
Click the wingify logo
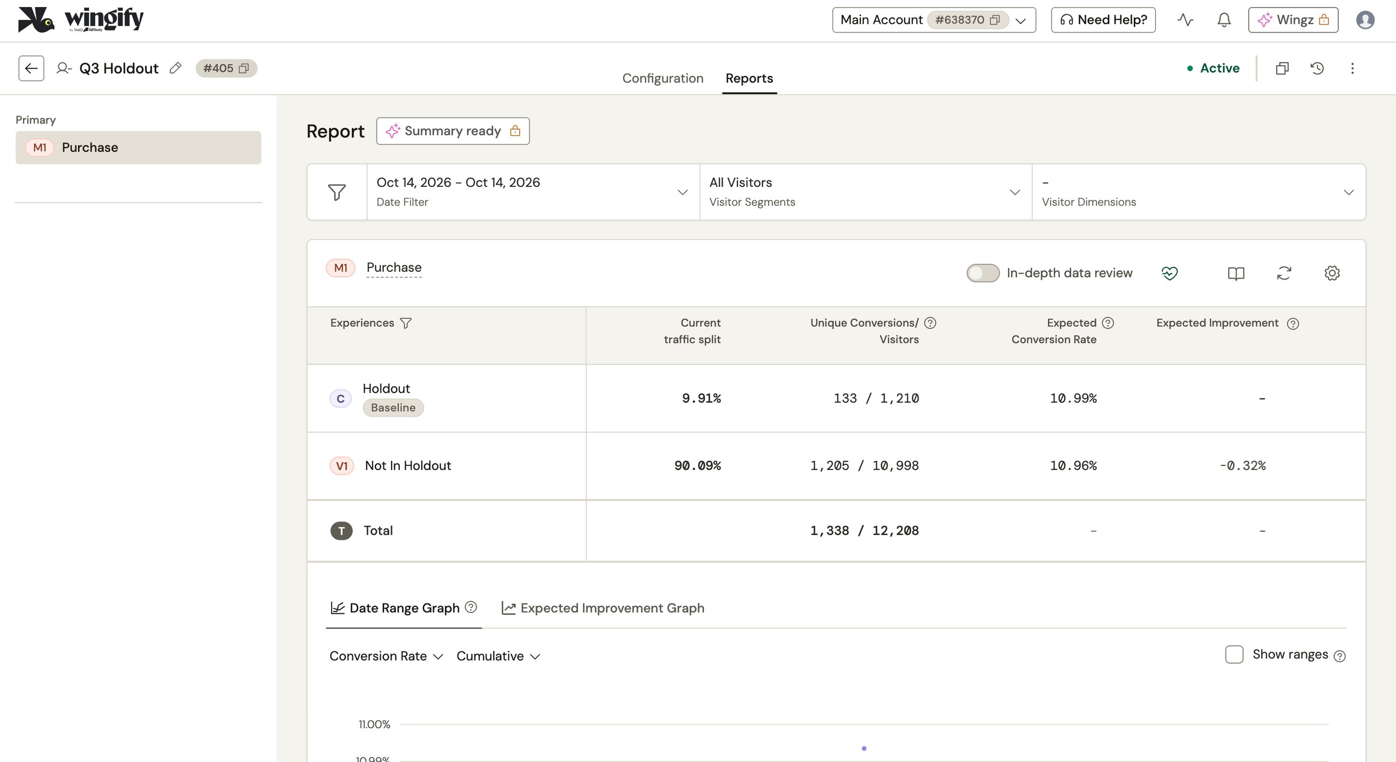81,20
